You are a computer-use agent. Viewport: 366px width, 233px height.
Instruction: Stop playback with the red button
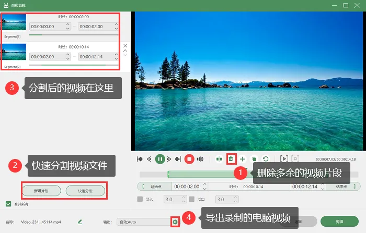[189, 159]
